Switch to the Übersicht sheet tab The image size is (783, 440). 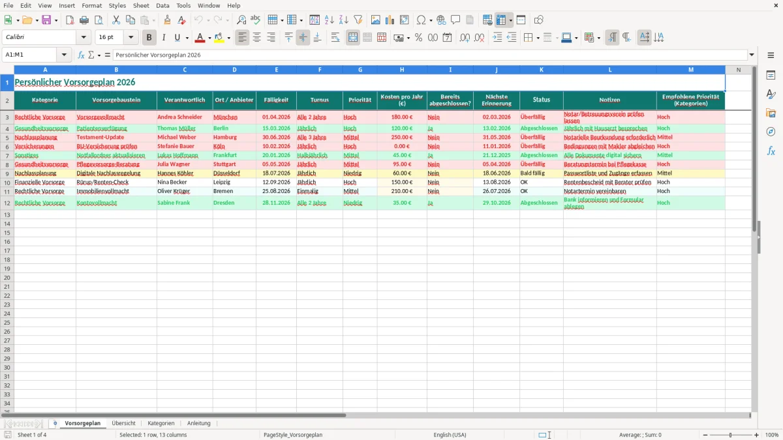click(x=123, y=423)
